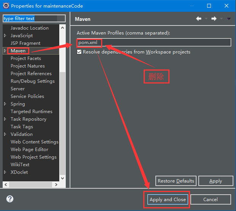Expand the Spring tree node
The image size is (236, 211).
point(5,104)
